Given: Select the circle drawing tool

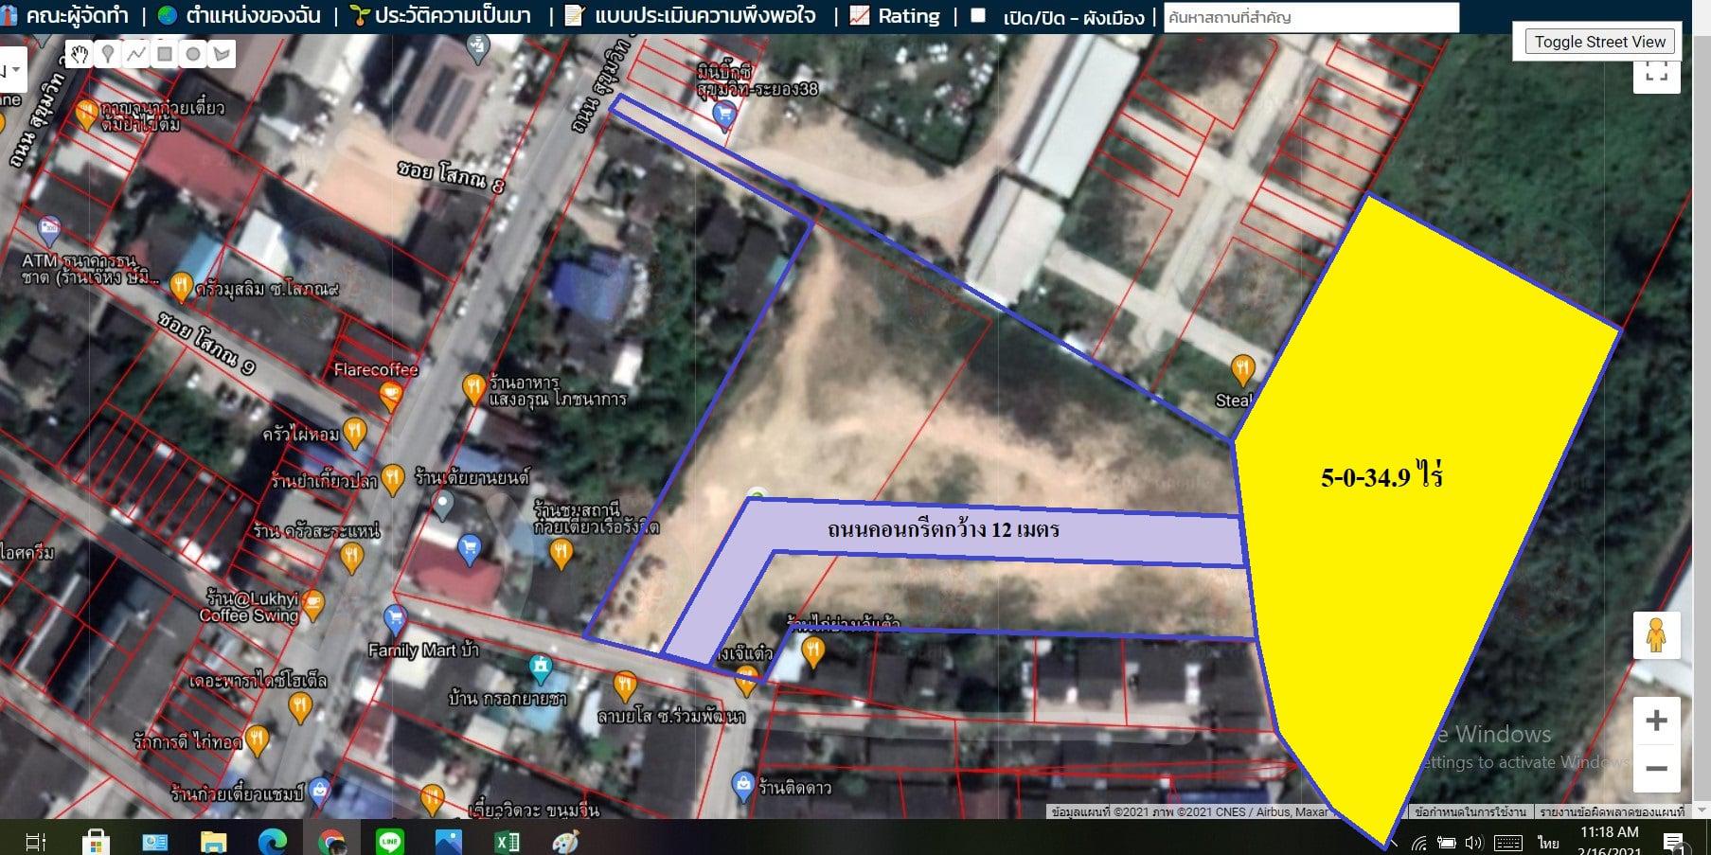Looking at the screenshot, I should click(x=193, y=54).
